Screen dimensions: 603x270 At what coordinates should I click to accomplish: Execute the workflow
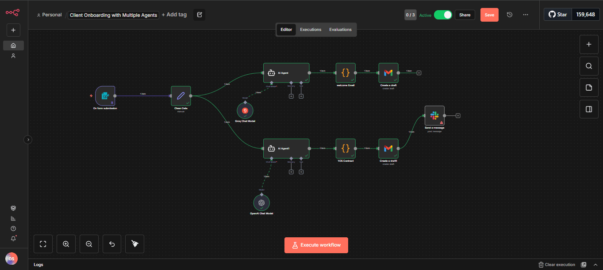click(x=316, y=245)
